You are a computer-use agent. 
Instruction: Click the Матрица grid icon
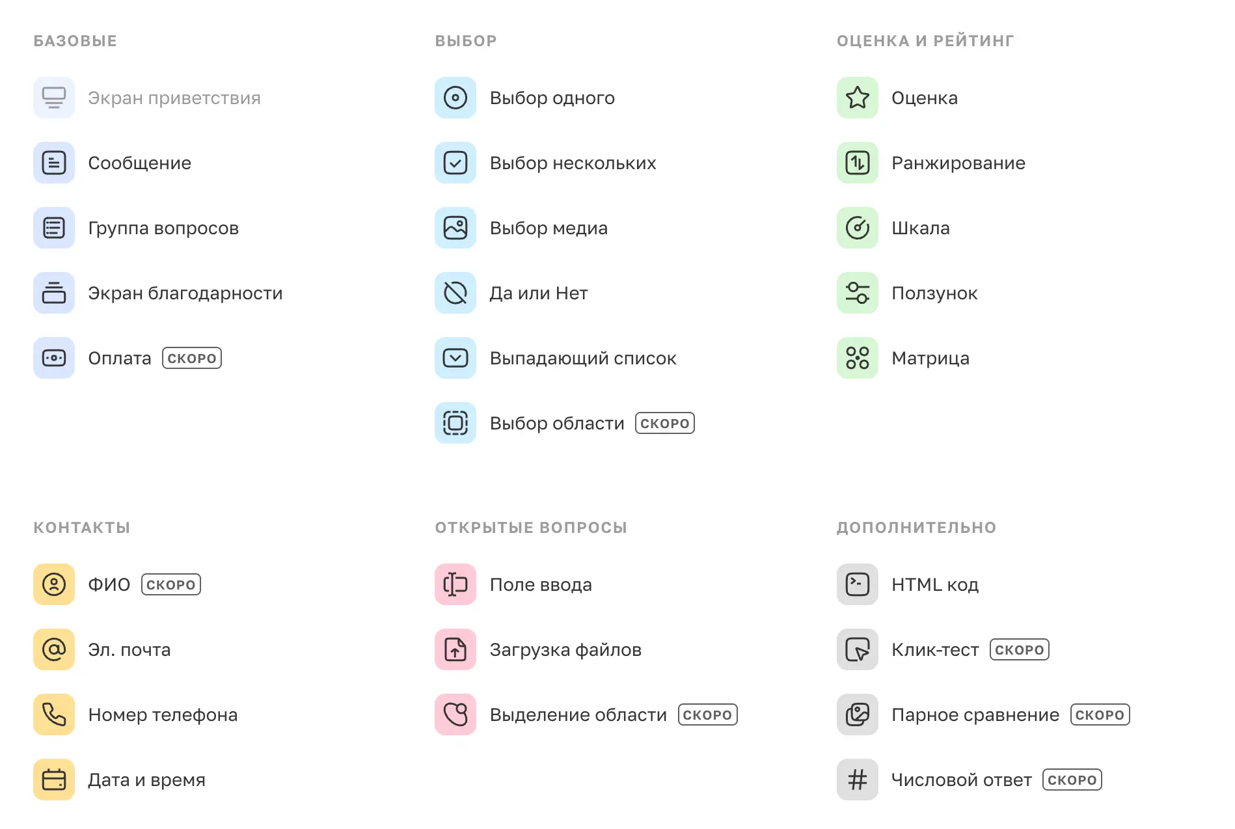pyautogui.click(x=857, y=358)
